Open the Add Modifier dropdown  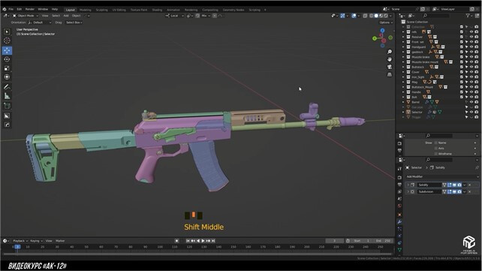[442, 176]
